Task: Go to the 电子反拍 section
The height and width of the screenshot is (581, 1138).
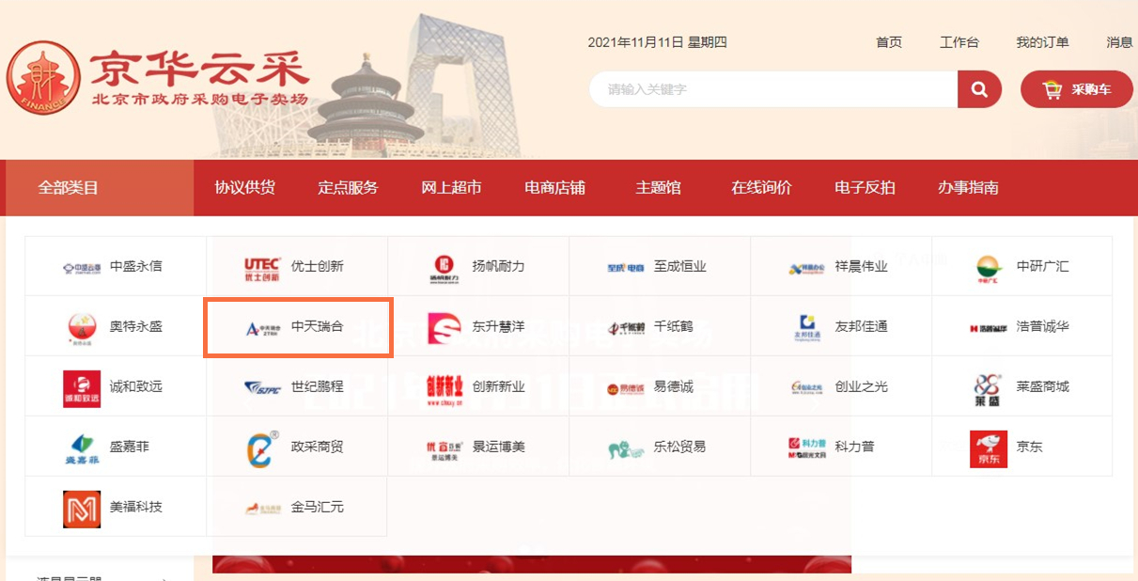Action: tap(865, 188)
